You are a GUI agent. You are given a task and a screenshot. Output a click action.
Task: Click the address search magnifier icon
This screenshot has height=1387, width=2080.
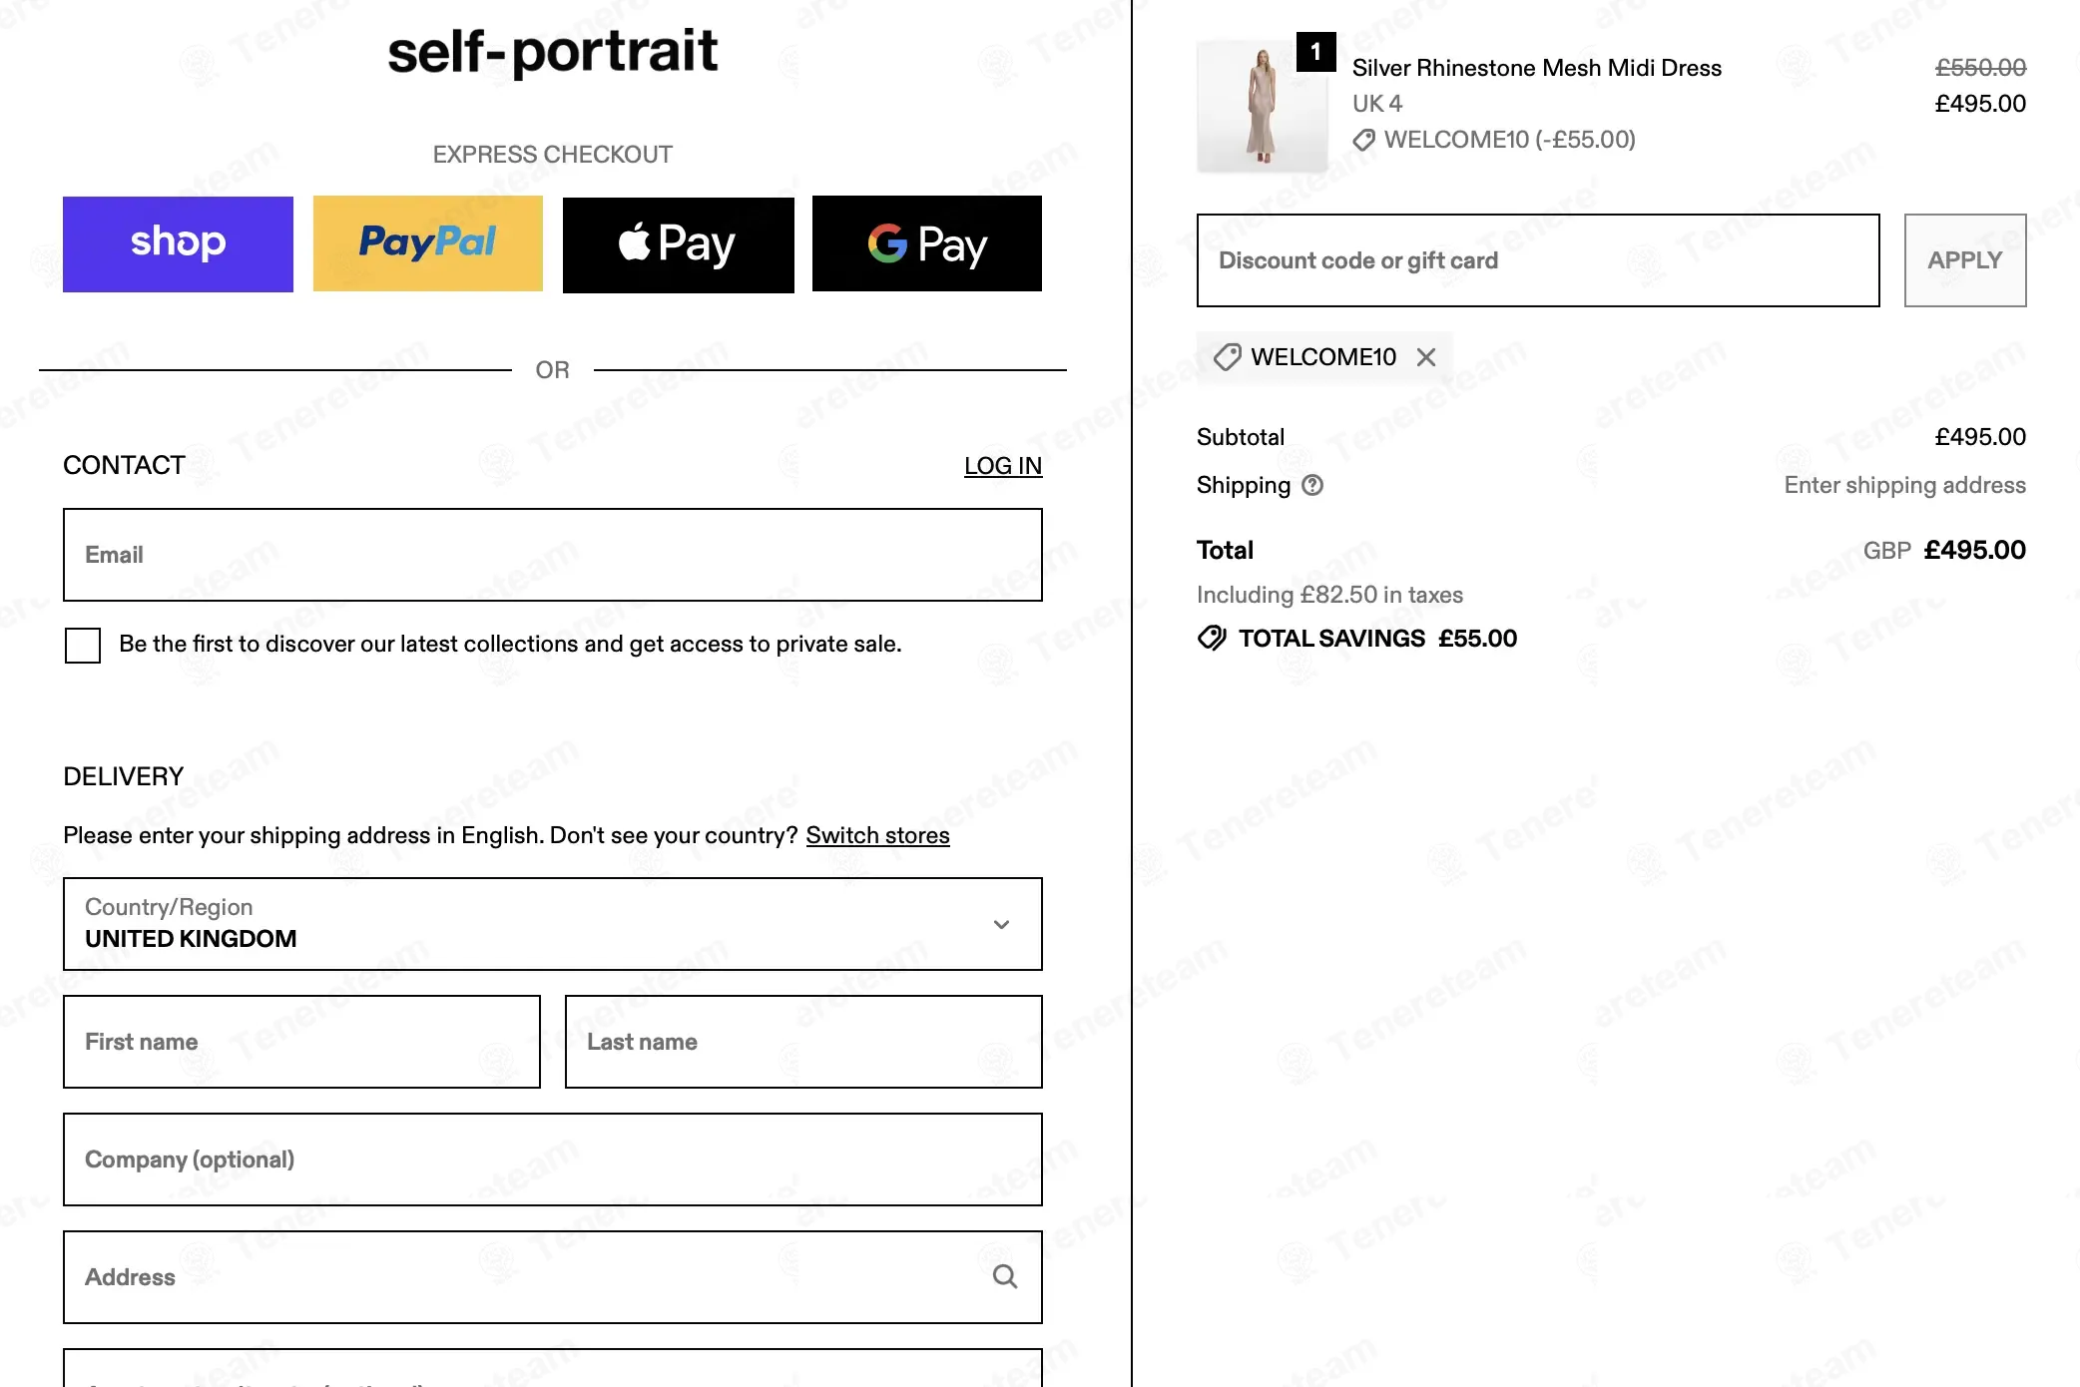tap(1004, 1276)
